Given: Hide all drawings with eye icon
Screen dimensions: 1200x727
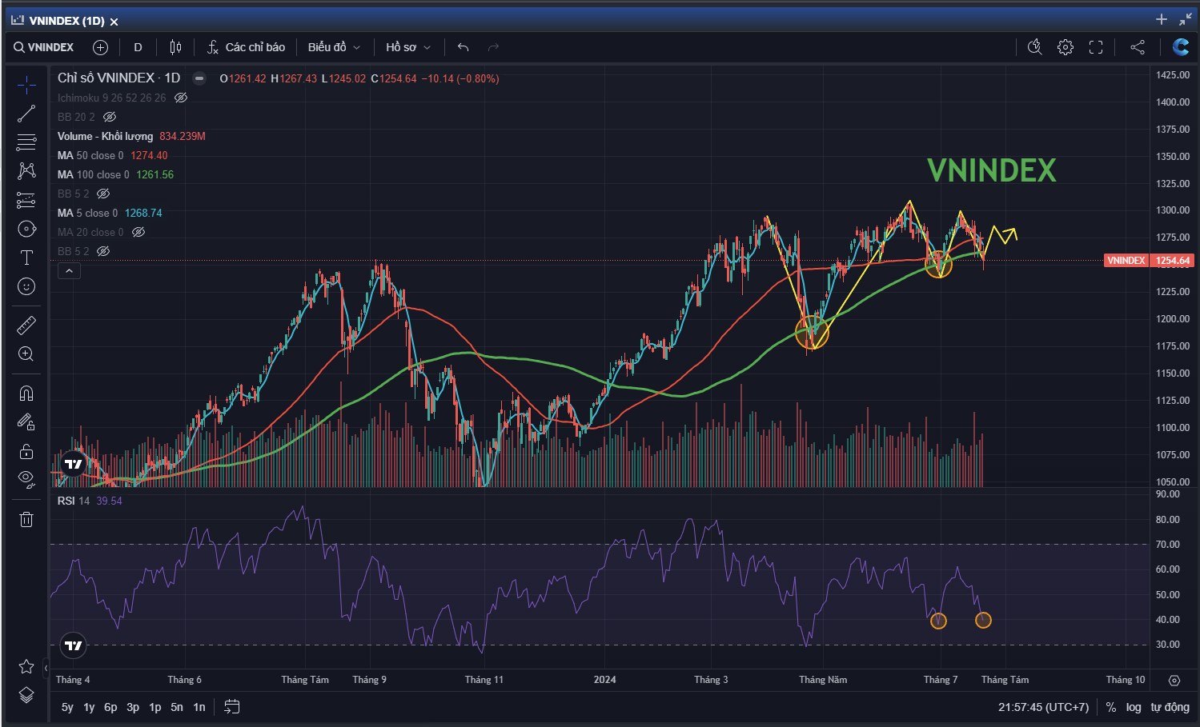Looking at the screenshot, I should click(x=26, y=480).
